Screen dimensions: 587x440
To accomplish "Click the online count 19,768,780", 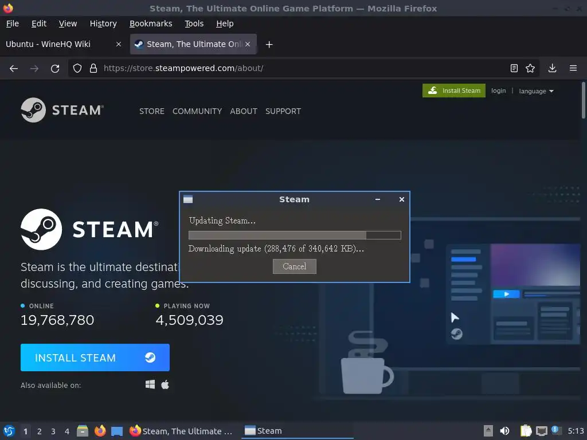I will tap(57, 320).
